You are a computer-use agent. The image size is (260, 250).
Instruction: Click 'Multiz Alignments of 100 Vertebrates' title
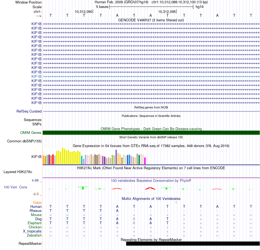tap(151, 199)
